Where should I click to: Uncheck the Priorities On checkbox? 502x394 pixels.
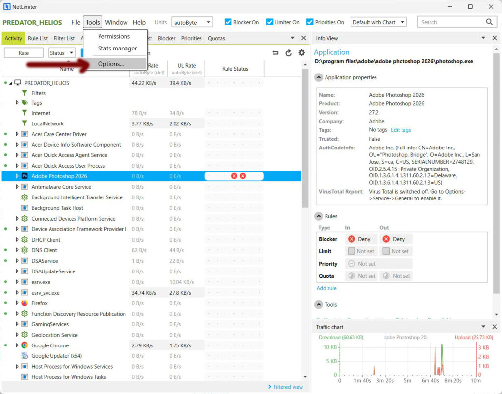(310, 22)
